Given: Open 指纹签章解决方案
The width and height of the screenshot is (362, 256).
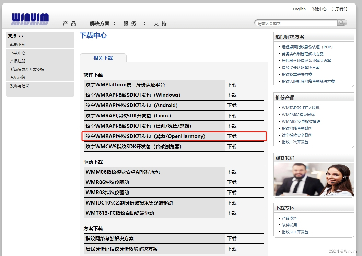Looking at the screenshot, I should 297,74.
